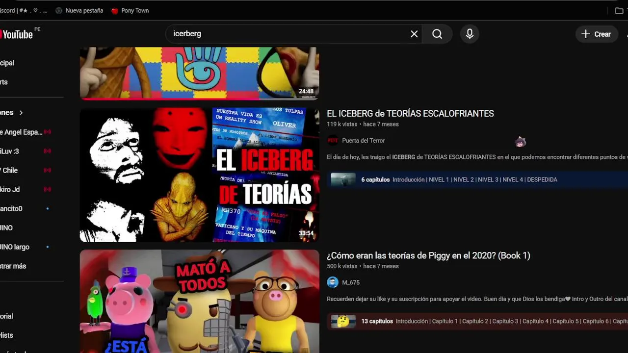Clear the search box with the X icon
628x353 pixels.
414,34
